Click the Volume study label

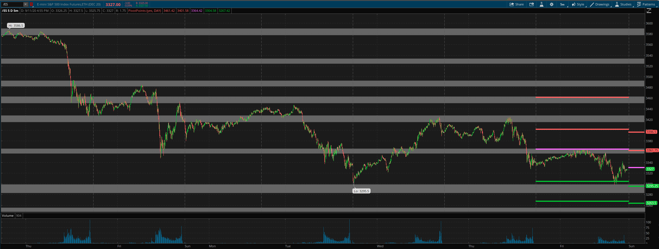click(8, 216)
